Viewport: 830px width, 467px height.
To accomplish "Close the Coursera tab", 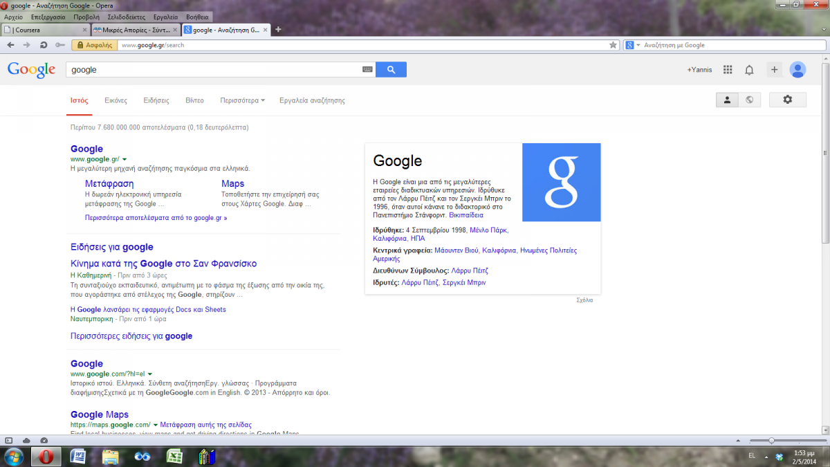I will [x=85, y=30].
